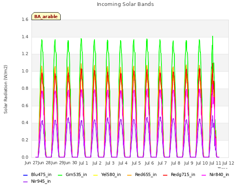
Task: Toggle the Nir945_in legend label
Action: click(x=41, y=181)
